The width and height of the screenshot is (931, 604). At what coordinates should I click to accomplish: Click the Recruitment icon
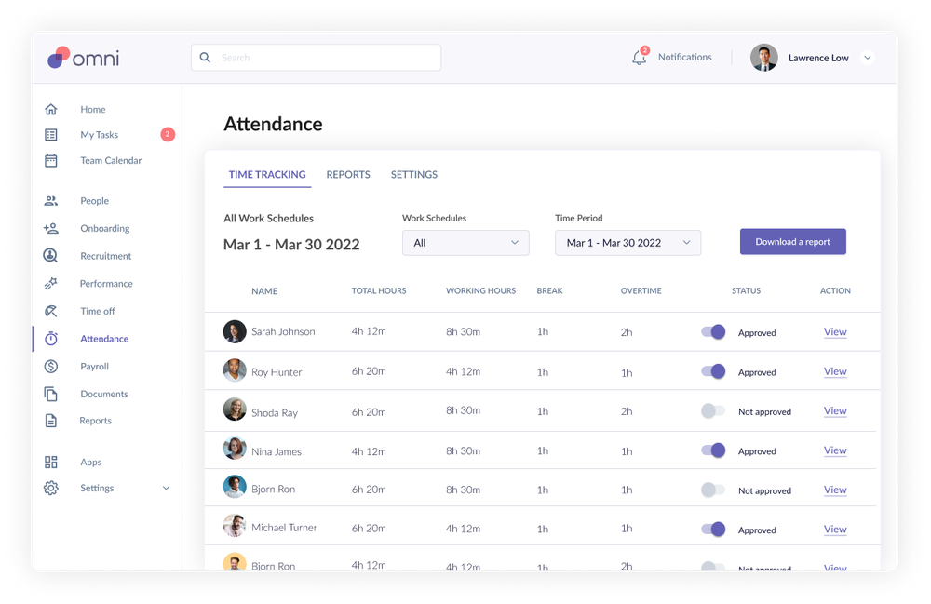50,256
